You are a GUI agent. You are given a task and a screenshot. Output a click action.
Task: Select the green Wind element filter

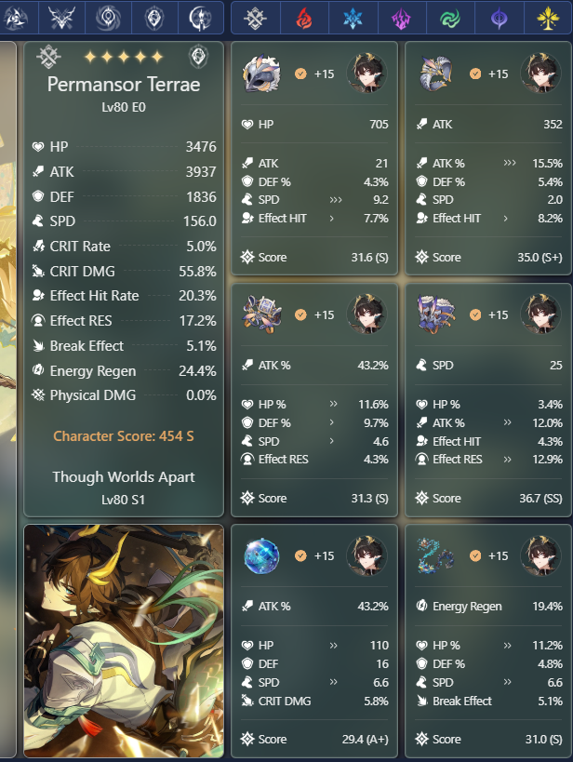pyautogui.click(x=450, y=19)
